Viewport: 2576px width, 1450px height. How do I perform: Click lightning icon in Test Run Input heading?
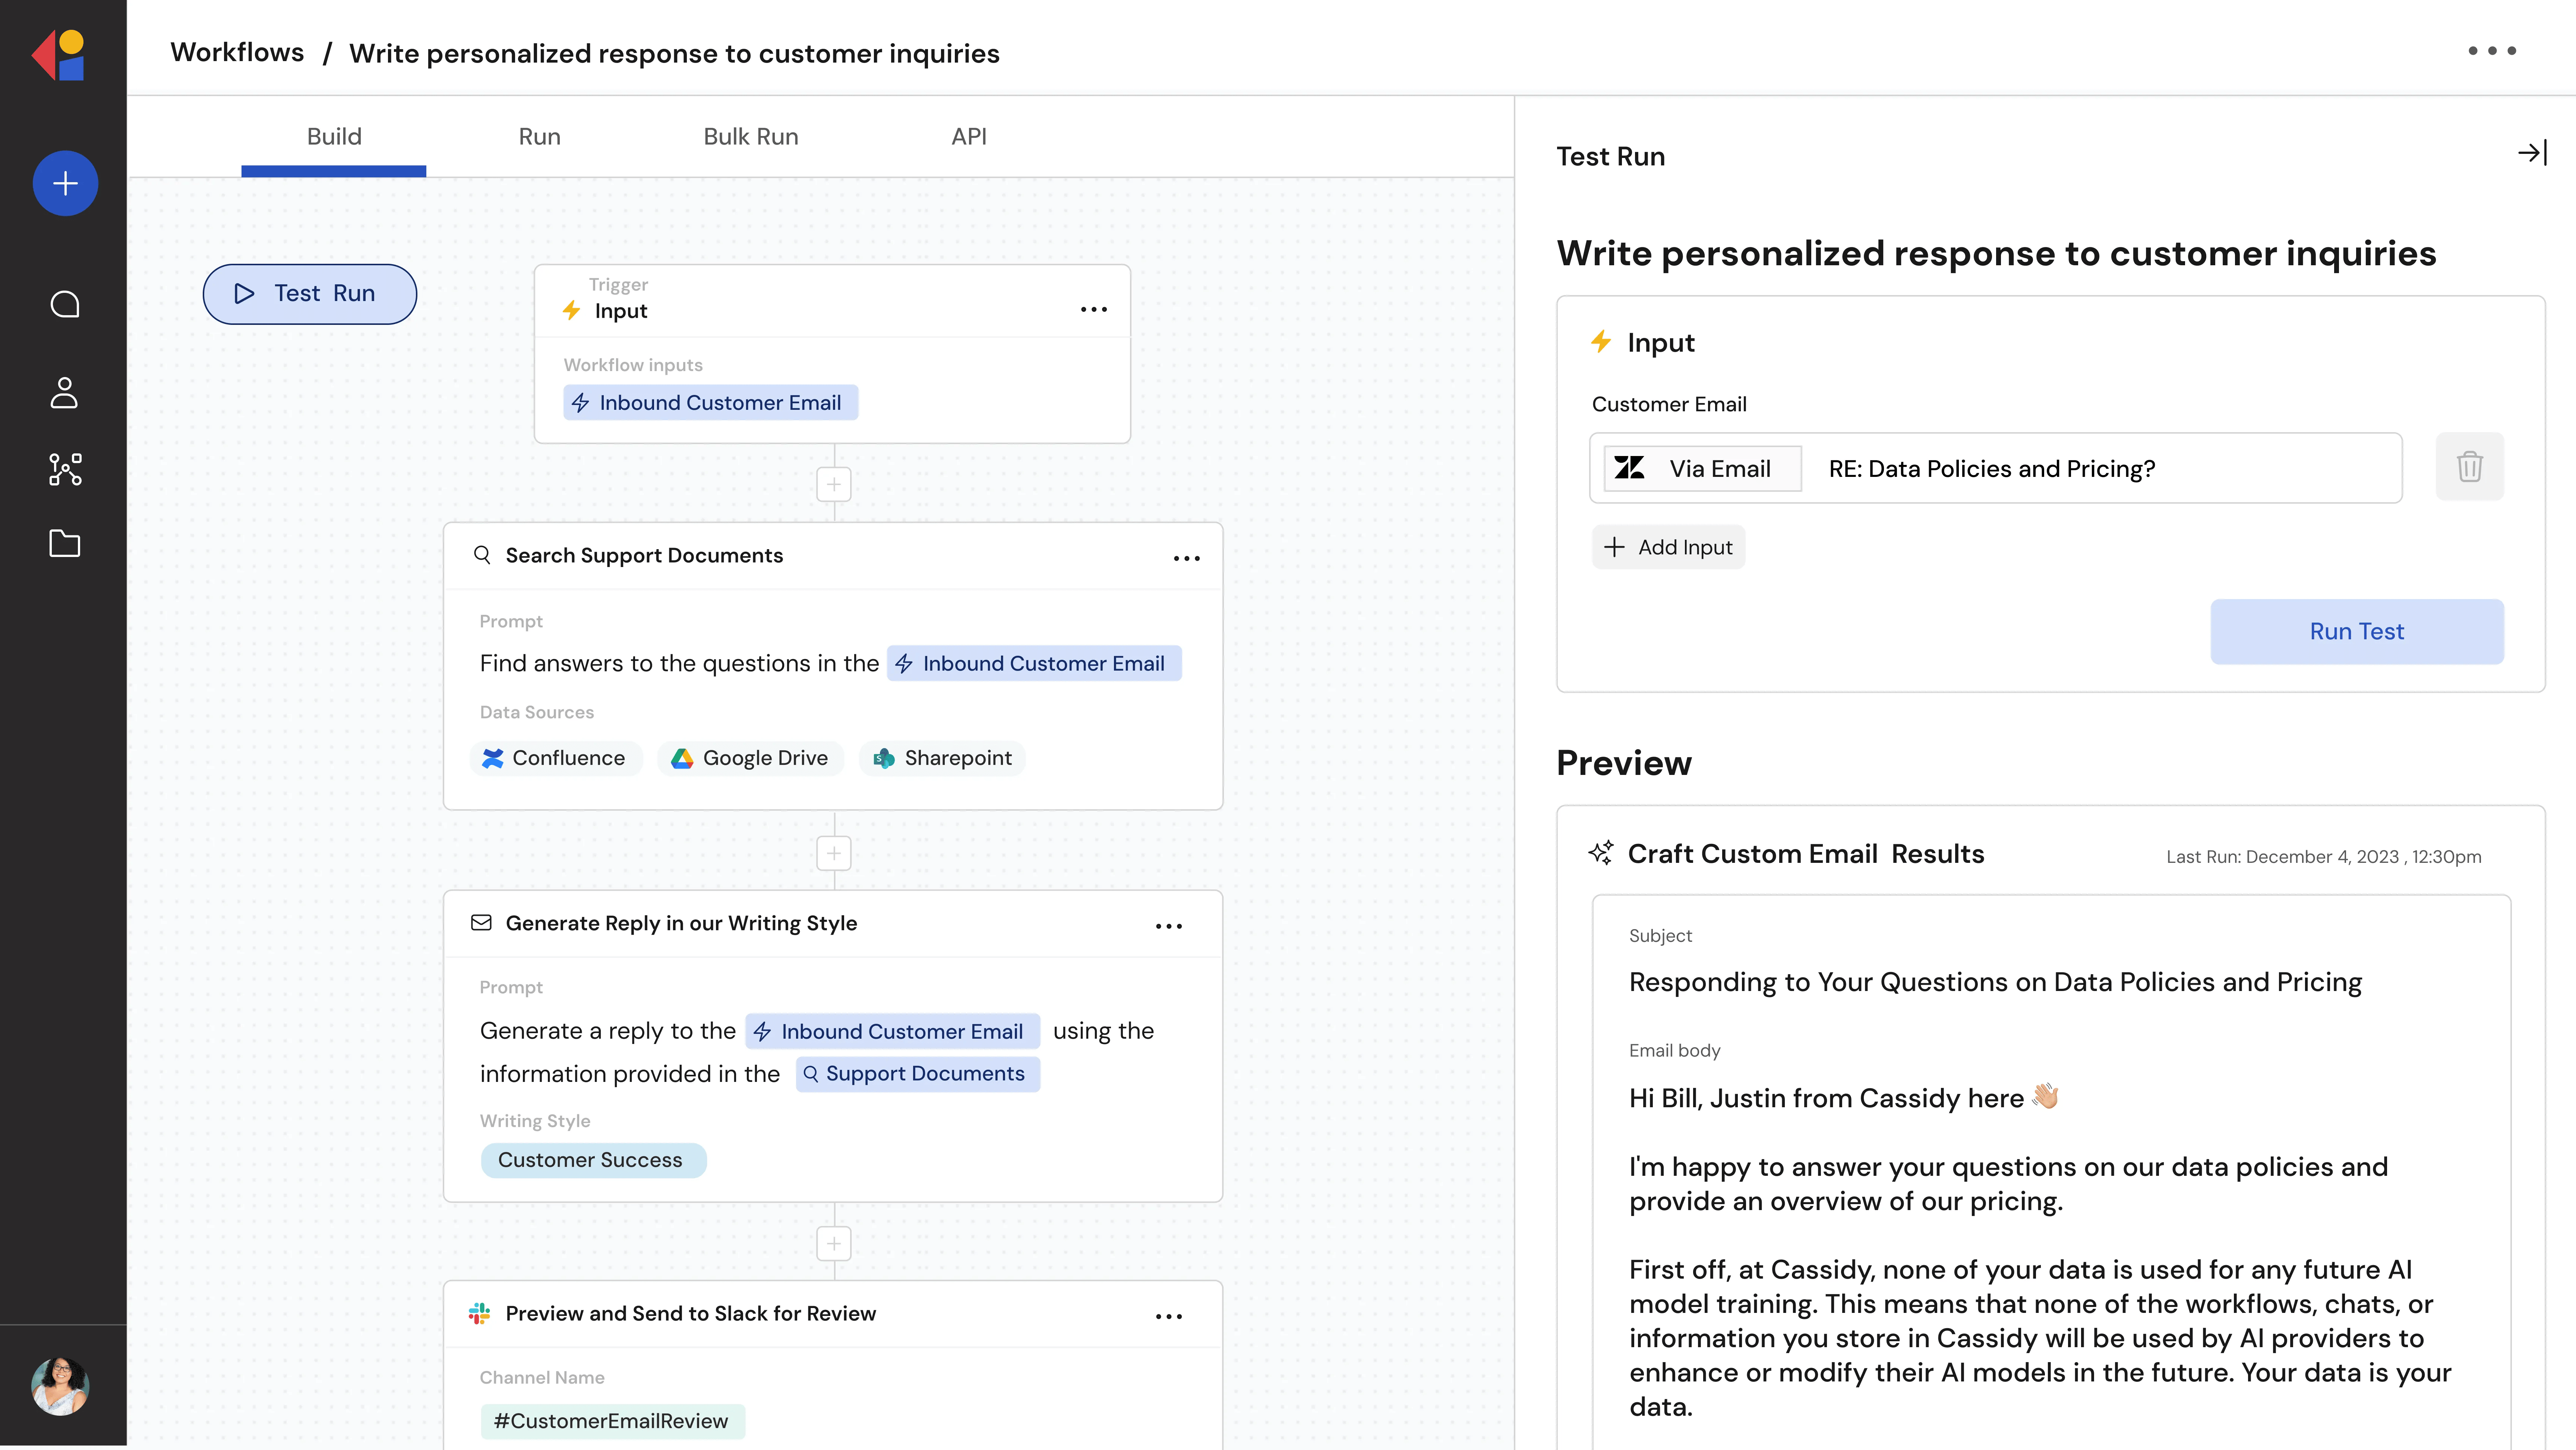click(x=1601, y=342)
